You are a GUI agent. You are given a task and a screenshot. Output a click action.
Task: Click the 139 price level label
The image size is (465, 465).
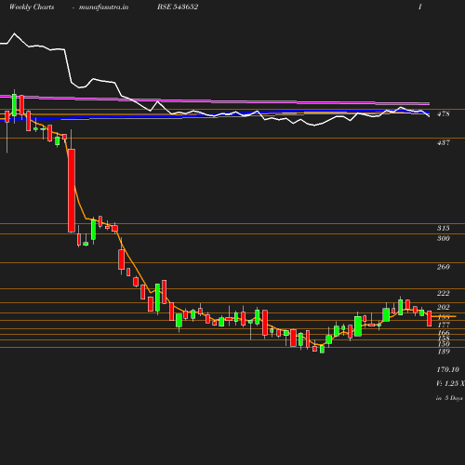[444, 352]
